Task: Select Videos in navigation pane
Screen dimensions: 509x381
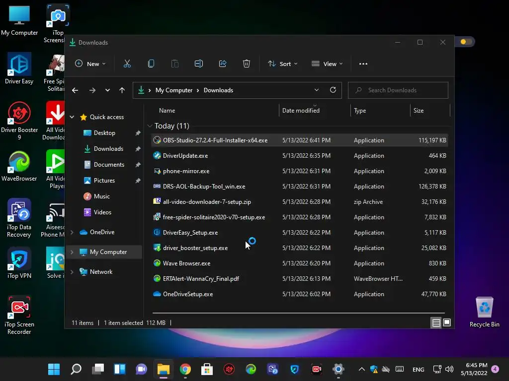Action: click(x=102, y=212)
